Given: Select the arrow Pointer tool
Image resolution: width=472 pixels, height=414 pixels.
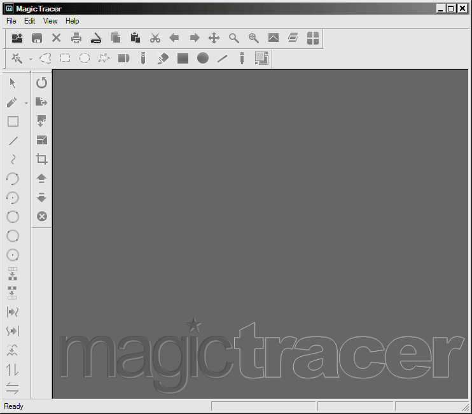Looking at the screenshot, I should [x=13, y=83].
